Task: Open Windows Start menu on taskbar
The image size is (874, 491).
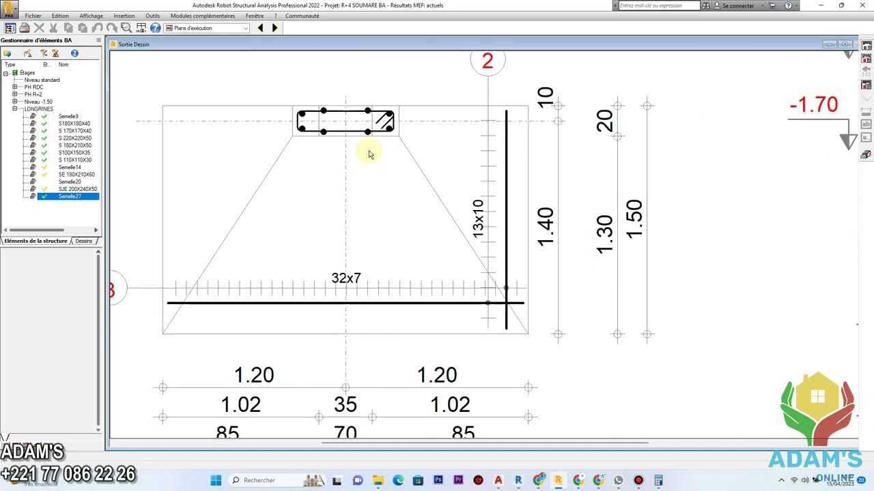Action: 216,480
